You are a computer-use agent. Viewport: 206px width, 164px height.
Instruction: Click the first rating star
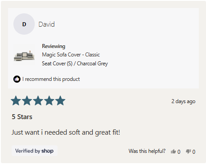[16, 100]
